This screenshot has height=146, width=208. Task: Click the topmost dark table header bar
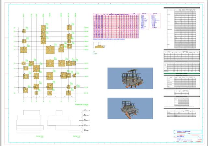point(182,8)
